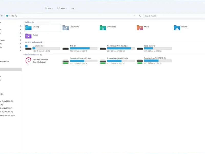
Task: Click "637 GB free of 930 GB" text
Action: [x=153, y=51]
